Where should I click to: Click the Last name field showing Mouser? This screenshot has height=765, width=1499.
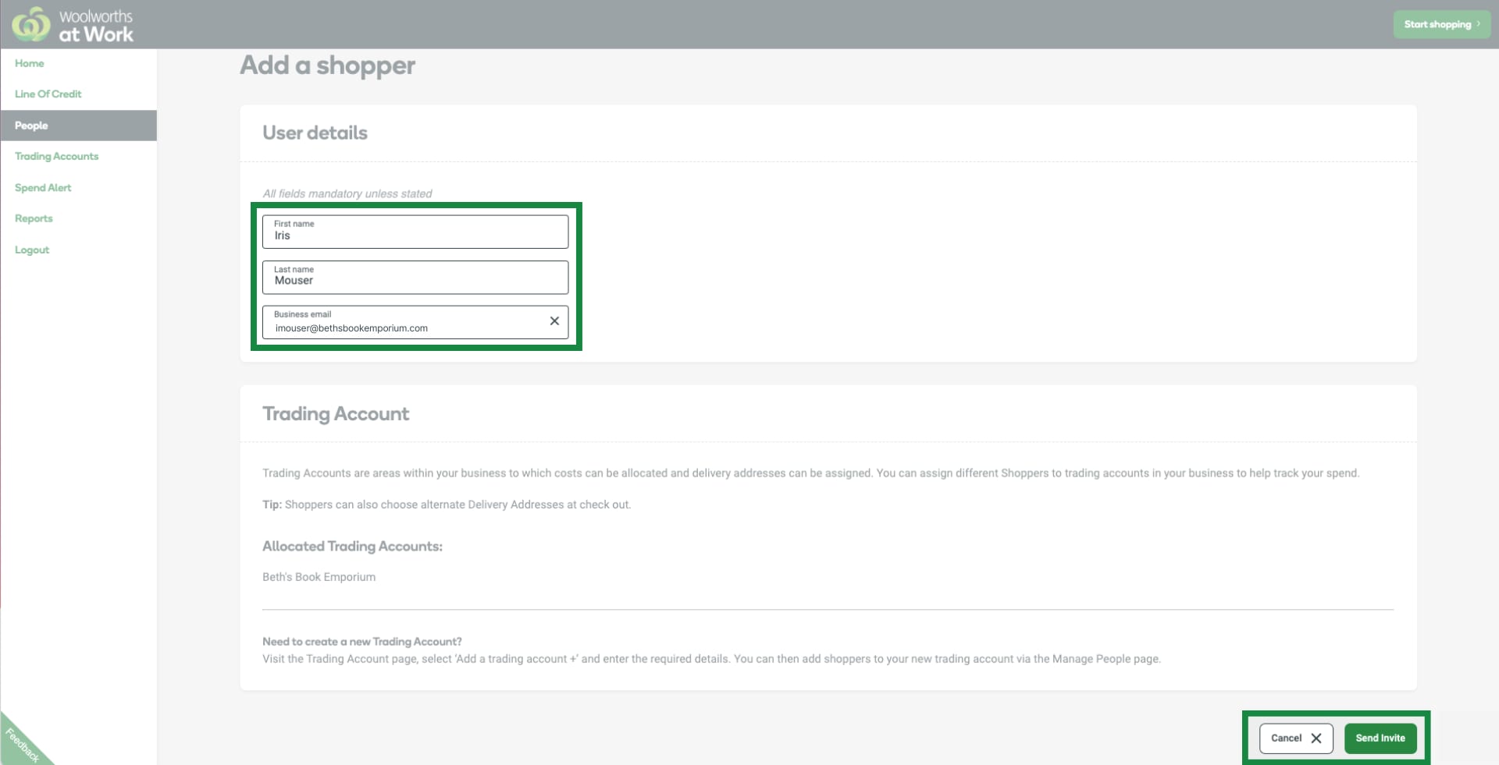[415, 277]
